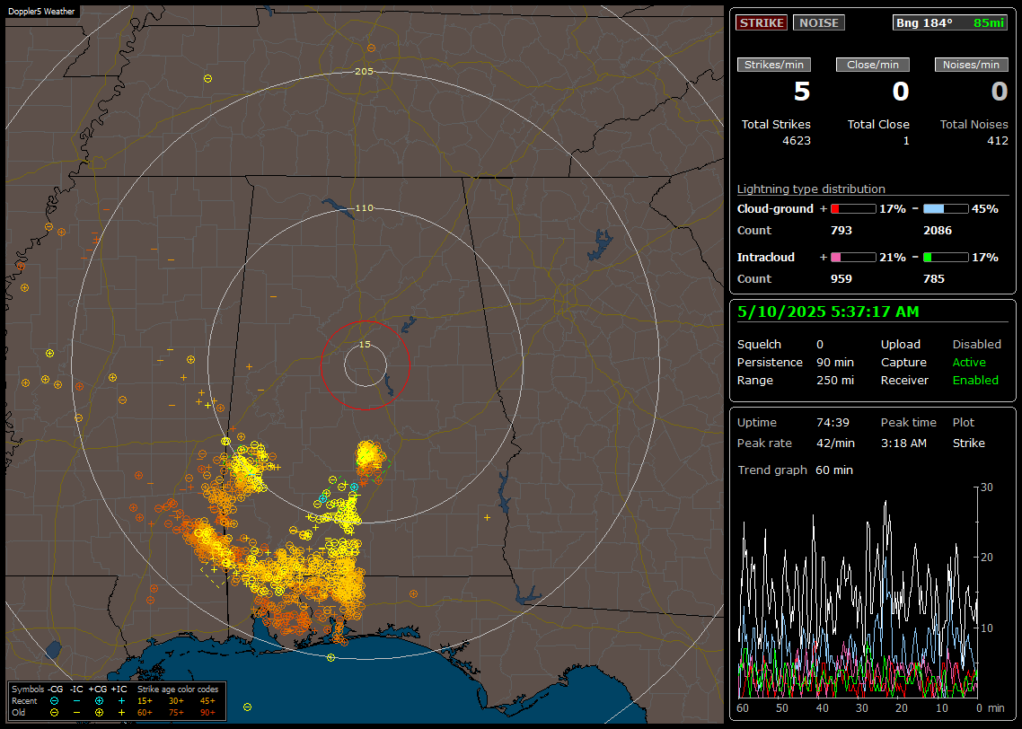Click the 110 range ring label
Viewport: 1022px width, 729px height.
[x=364, y=208]
